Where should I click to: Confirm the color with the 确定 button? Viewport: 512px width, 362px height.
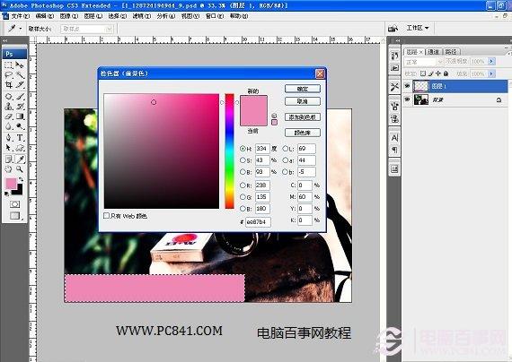point(303,89)
